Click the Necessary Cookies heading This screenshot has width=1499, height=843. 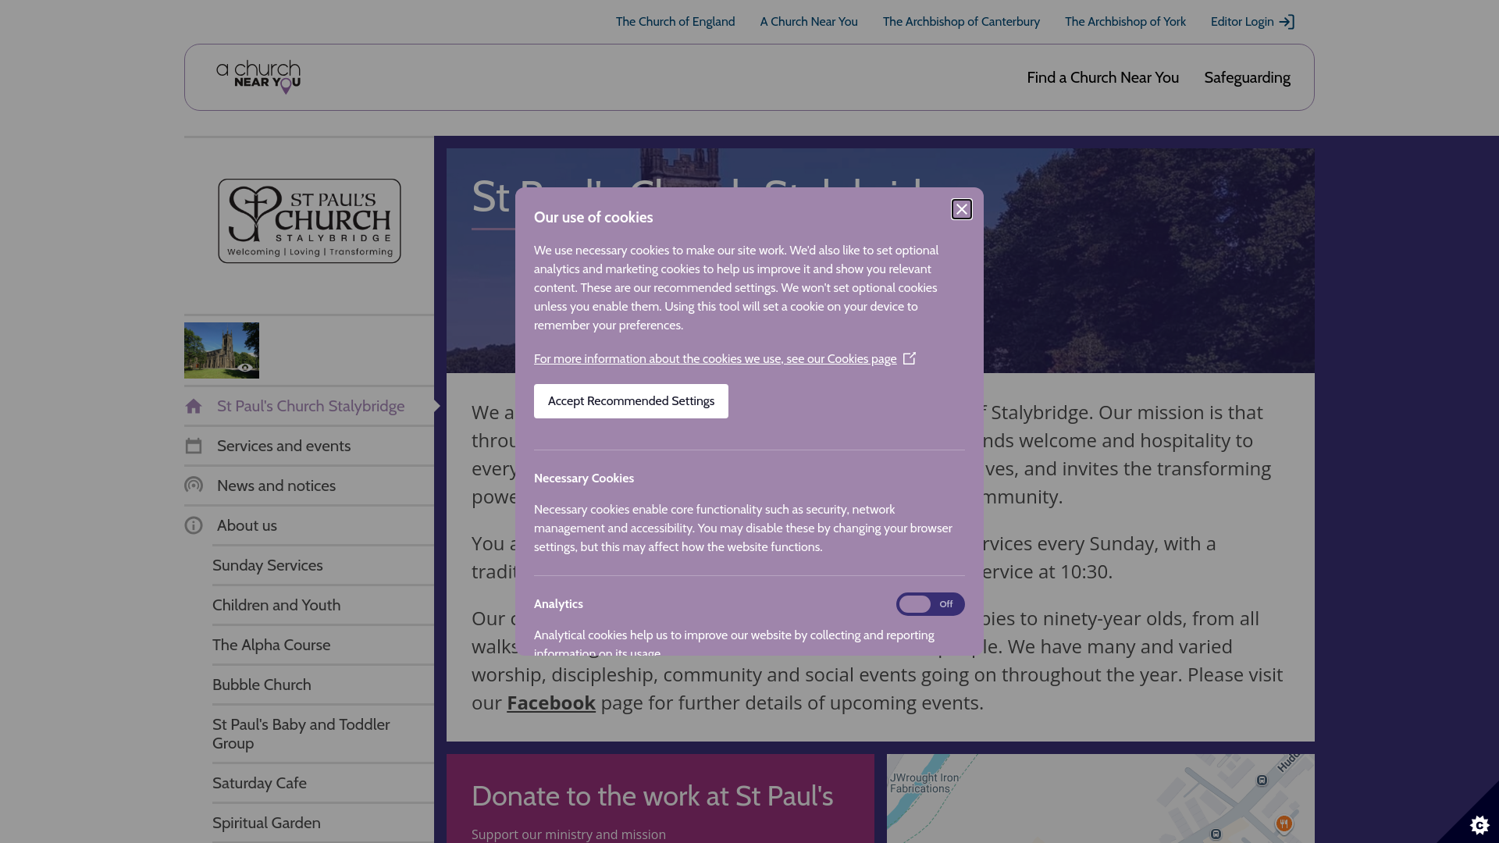(x=584, y=478)
